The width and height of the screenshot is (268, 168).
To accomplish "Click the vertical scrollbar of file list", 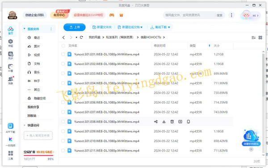I will click(264, 75).
